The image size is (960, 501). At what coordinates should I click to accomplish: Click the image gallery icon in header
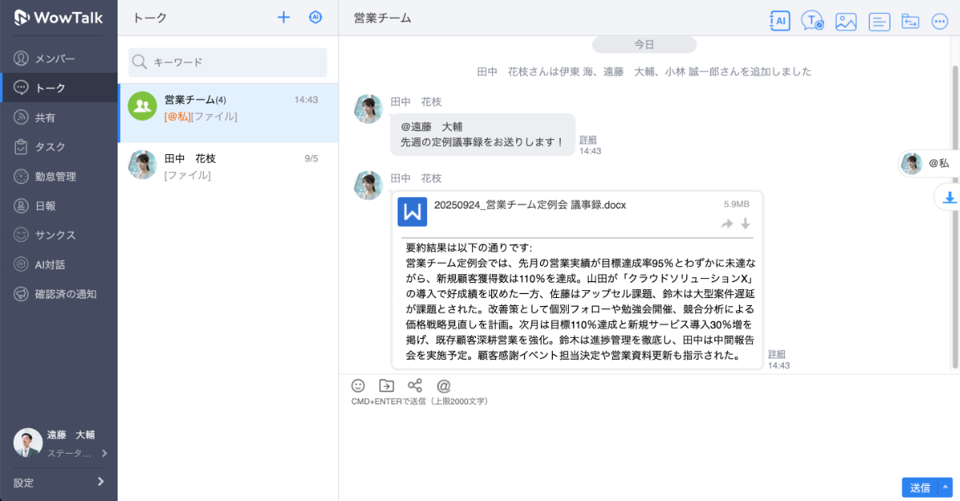846,22
